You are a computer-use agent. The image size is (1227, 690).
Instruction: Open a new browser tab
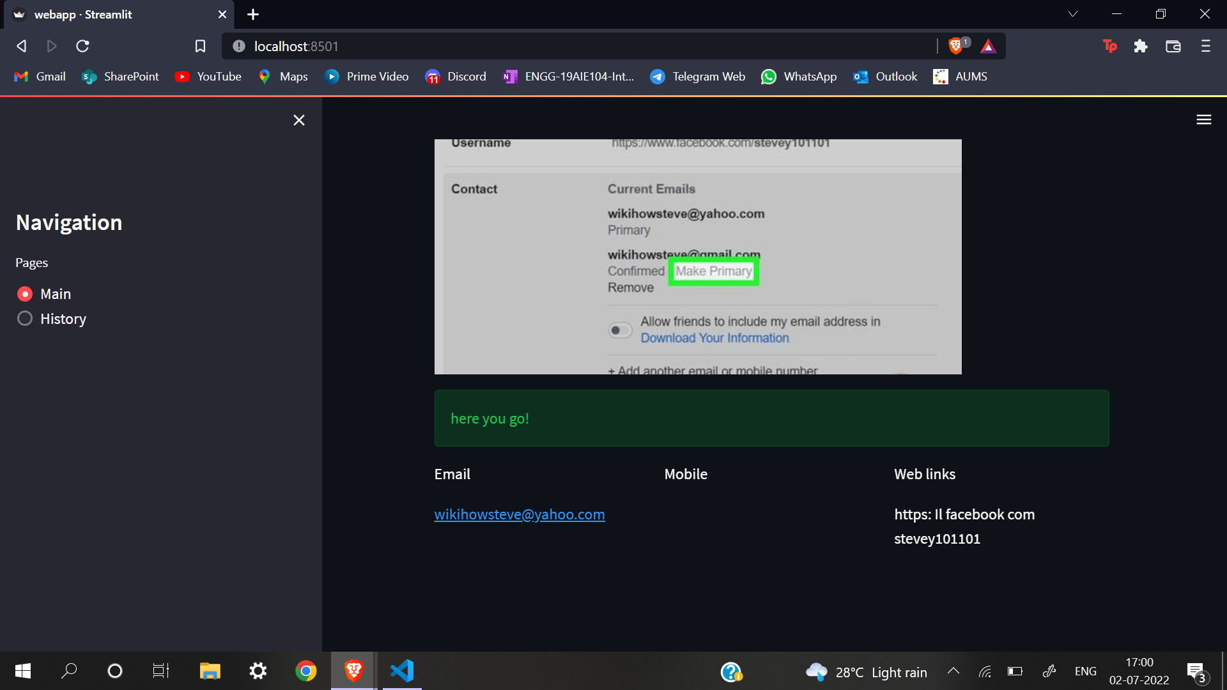pyautogui.click(x=253, y=14)
